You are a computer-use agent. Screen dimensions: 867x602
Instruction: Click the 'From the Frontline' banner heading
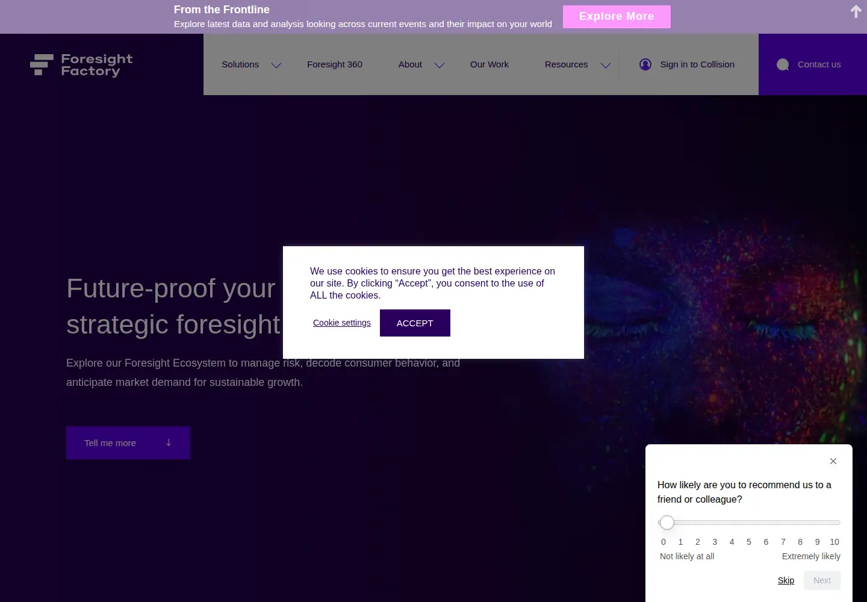(222, 10)
